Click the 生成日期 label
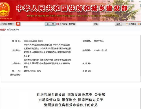 click(x=87, y=50)
